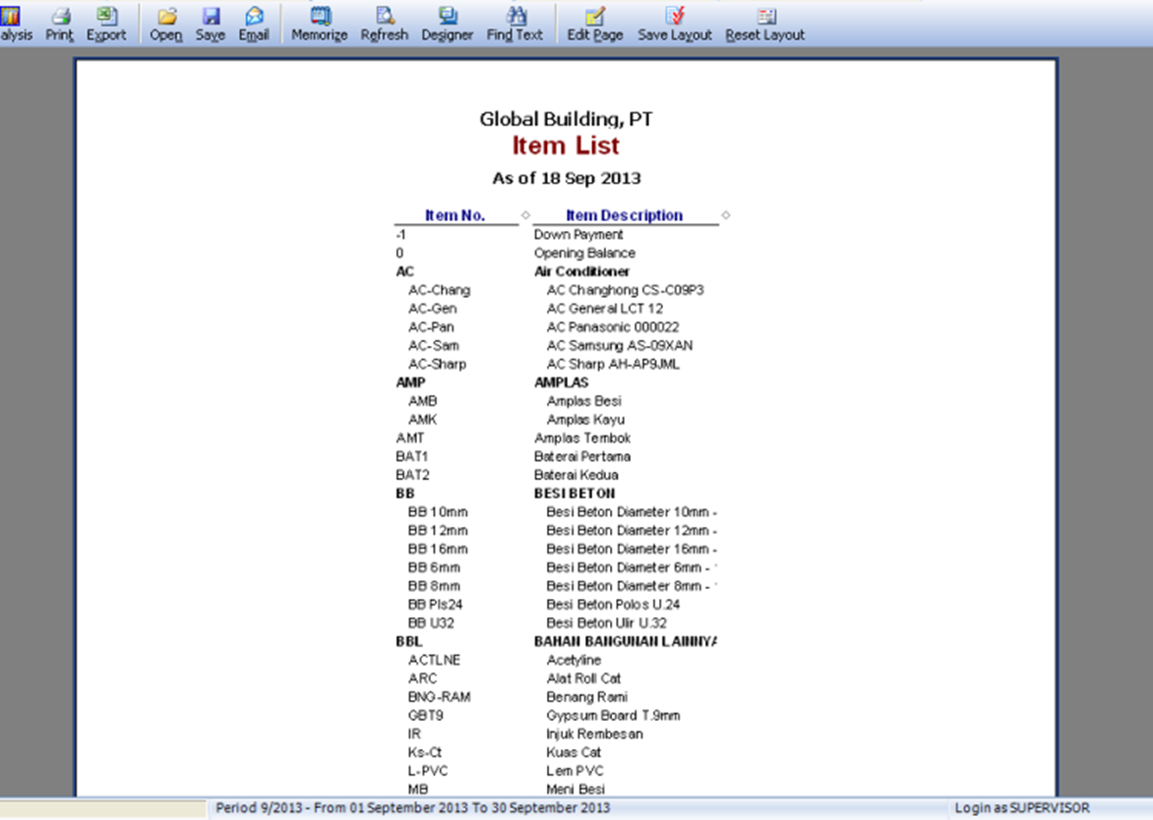Select item BB 10mm

[x=438, y=512]
